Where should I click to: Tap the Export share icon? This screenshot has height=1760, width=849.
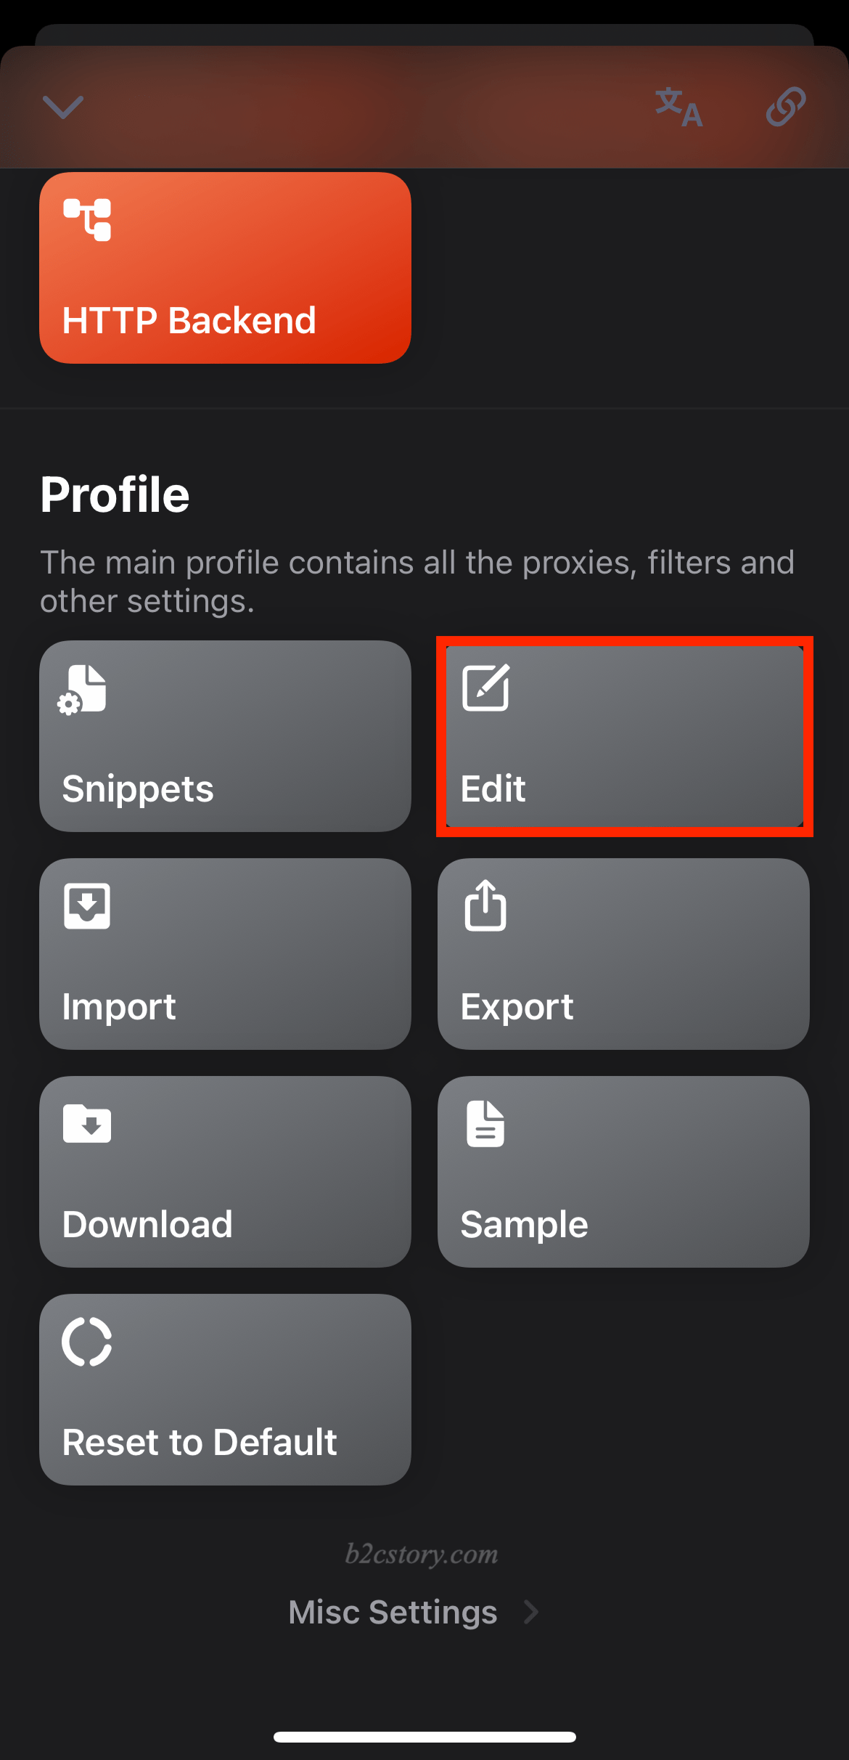[x=485, y=905]
